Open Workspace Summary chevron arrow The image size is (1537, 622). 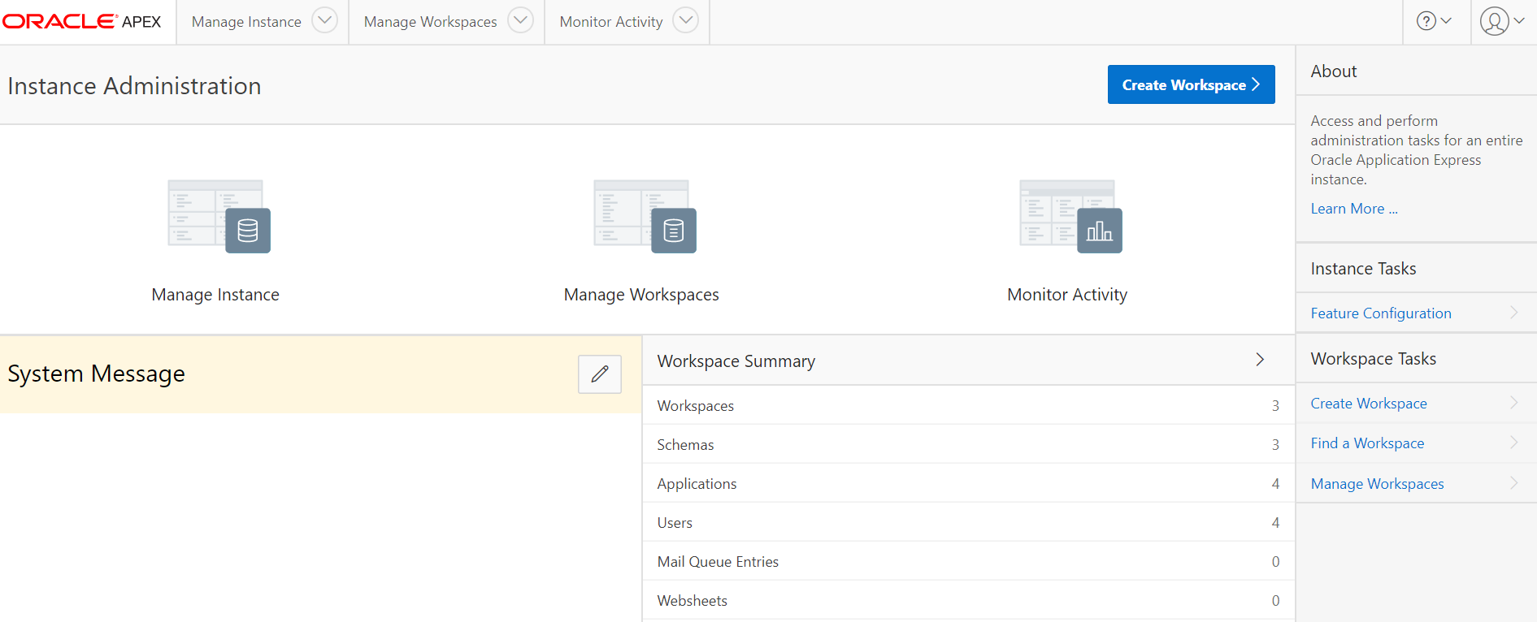tap(1260, 360)
